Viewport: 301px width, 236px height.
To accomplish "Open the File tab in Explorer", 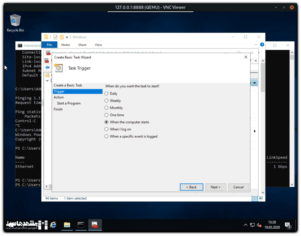I will 49,45.
